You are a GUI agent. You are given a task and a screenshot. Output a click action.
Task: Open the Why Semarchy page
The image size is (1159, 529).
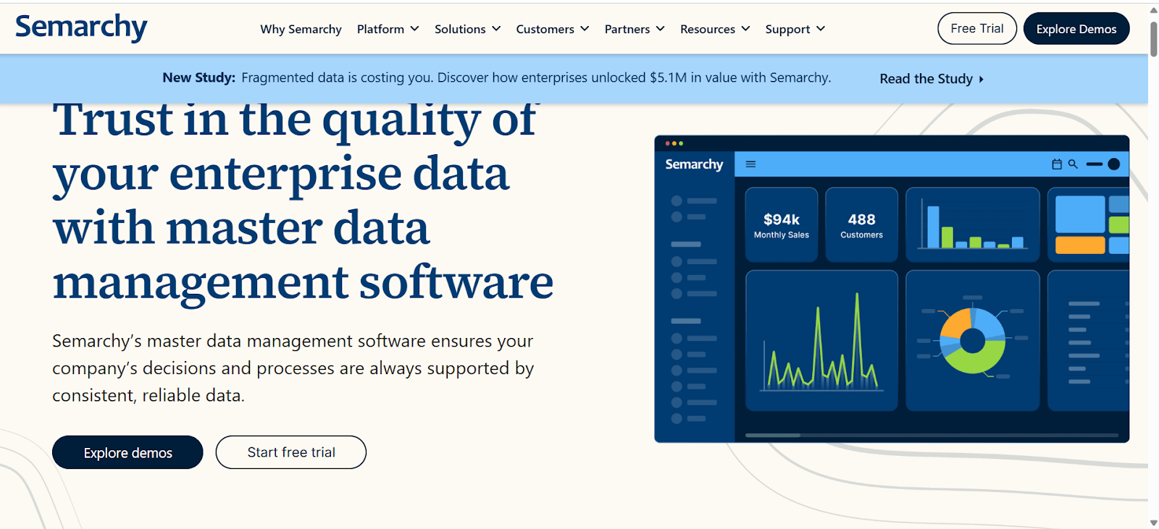click(x=301, y=29)
